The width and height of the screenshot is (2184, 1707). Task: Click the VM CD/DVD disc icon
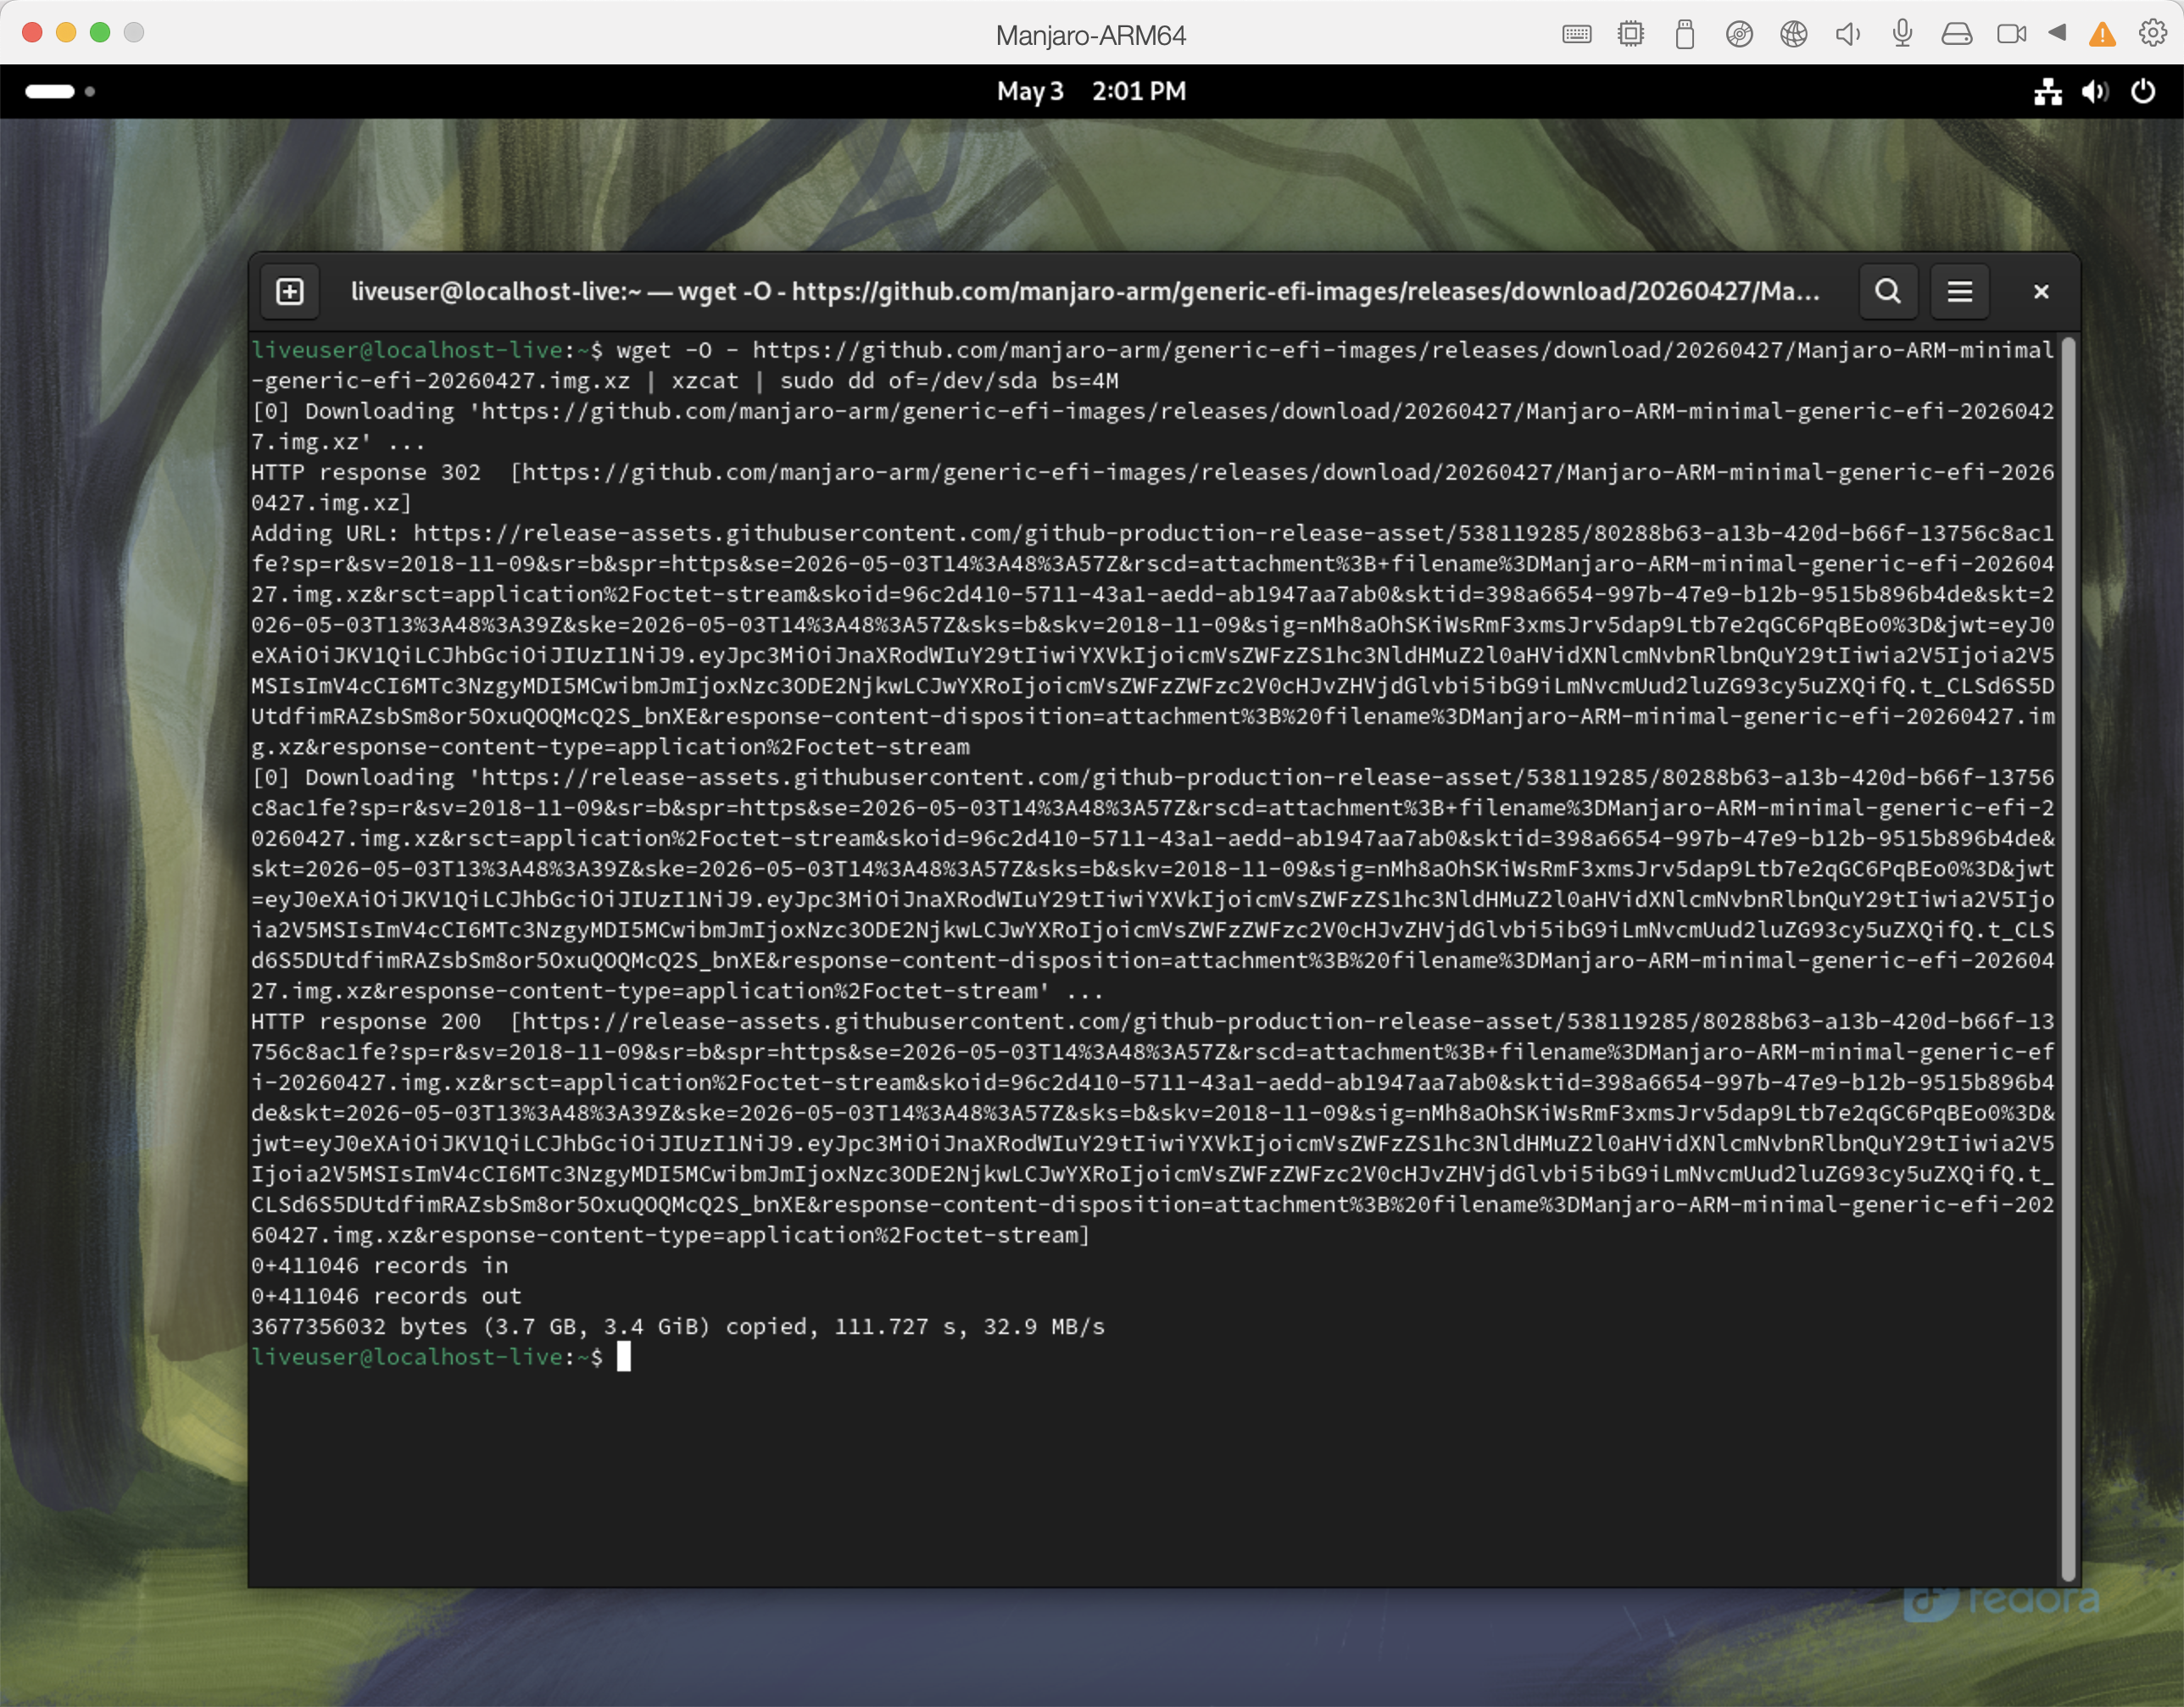coord(1739,35)
